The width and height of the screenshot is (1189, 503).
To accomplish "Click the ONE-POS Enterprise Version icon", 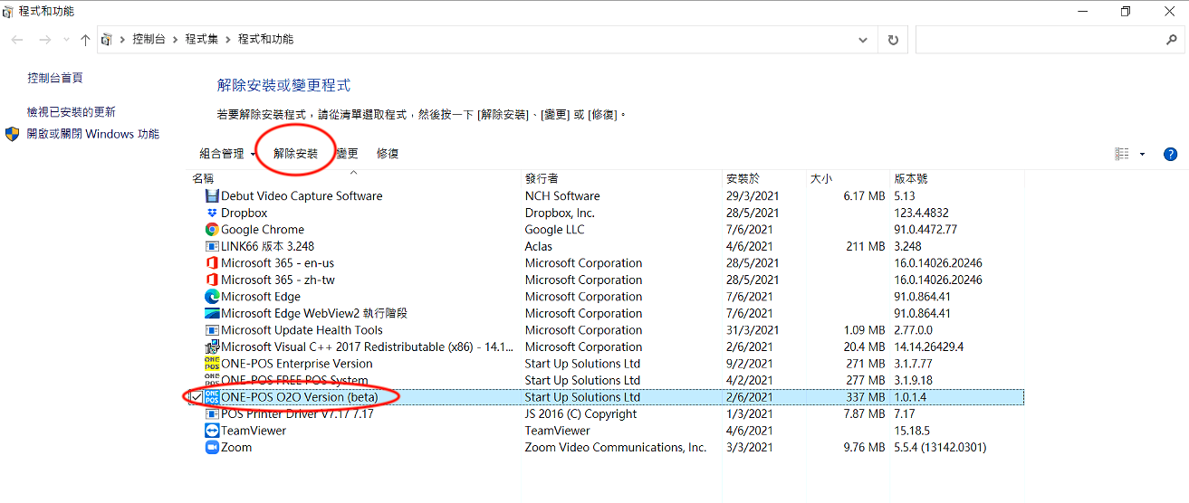I will [212, 364].
